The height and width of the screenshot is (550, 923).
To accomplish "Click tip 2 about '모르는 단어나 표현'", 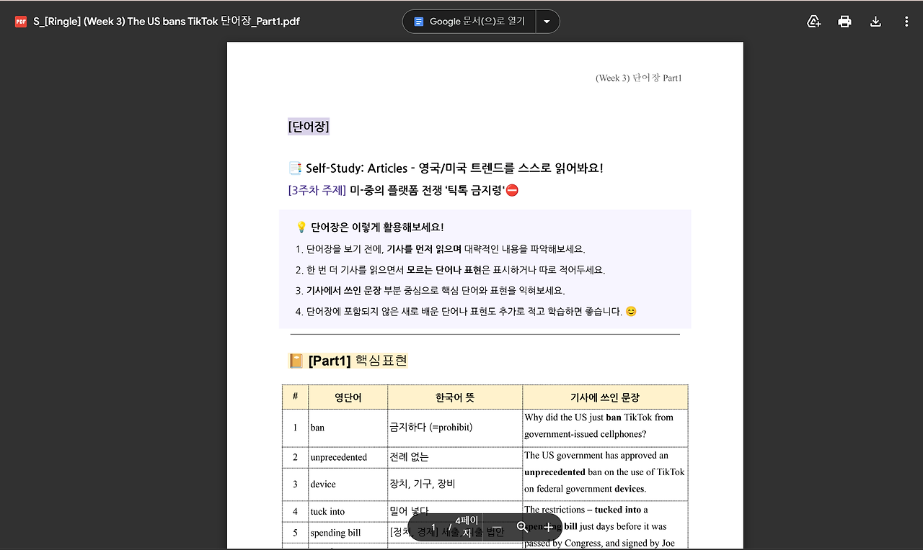I will pyautogui.click(x=450, y=270).
